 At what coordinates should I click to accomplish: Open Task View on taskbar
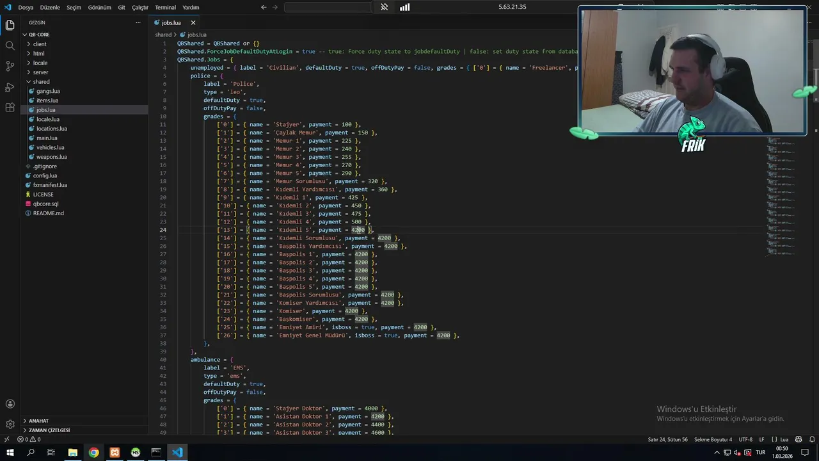point(51,452)
